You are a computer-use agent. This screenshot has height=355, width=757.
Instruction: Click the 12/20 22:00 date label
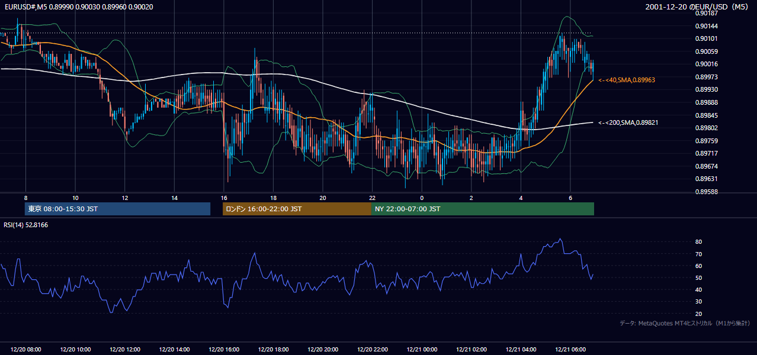[373, 350]
